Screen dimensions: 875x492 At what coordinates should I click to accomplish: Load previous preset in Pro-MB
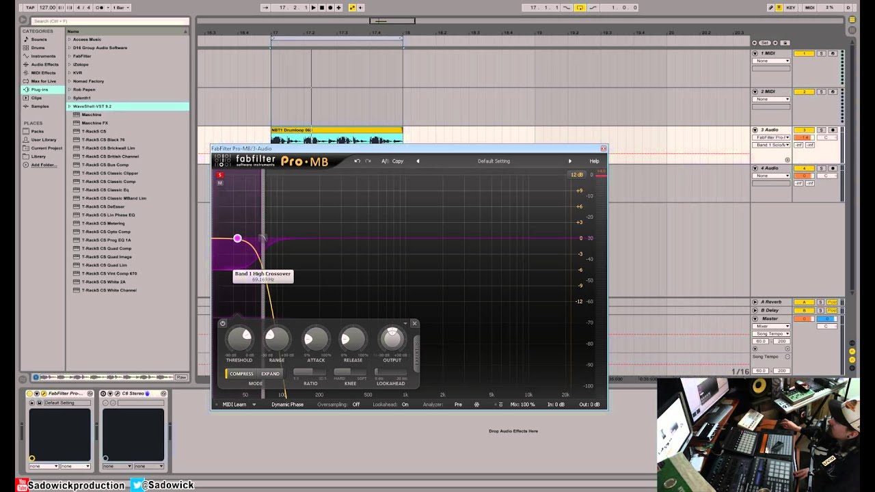click(418, 161)
